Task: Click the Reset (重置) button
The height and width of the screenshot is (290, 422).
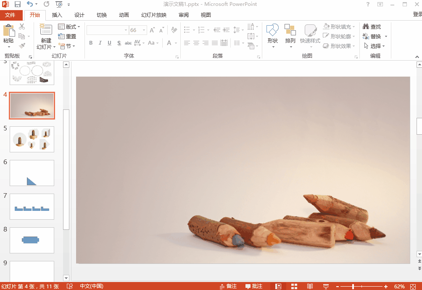Action: (67, 37)
